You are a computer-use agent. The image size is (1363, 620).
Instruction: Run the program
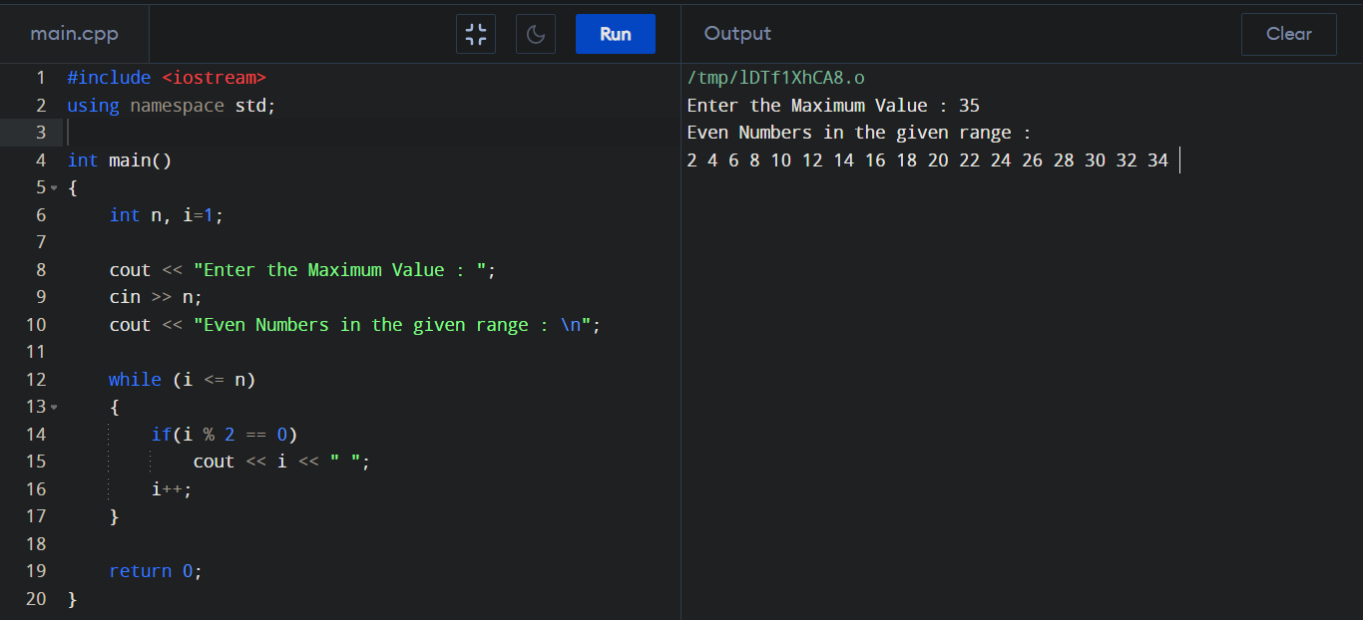pyautogui.click(x=616, y=34)
